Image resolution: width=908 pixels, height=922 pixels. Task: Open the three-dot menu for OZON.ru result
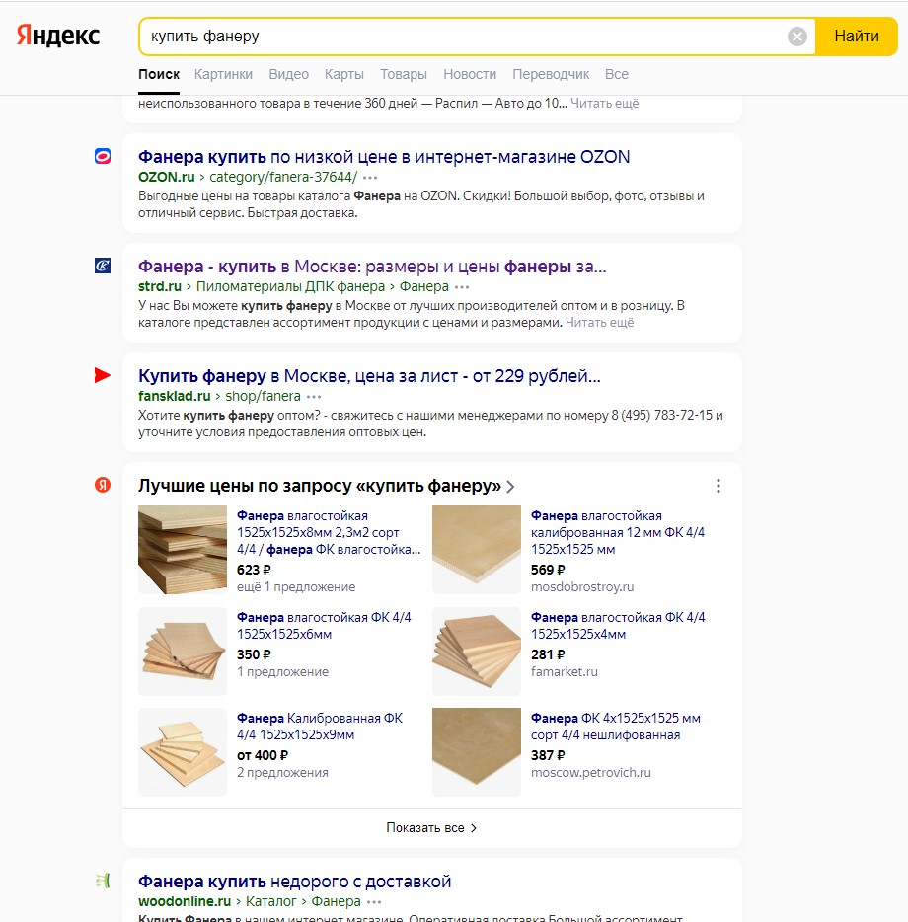coord(370,178)
